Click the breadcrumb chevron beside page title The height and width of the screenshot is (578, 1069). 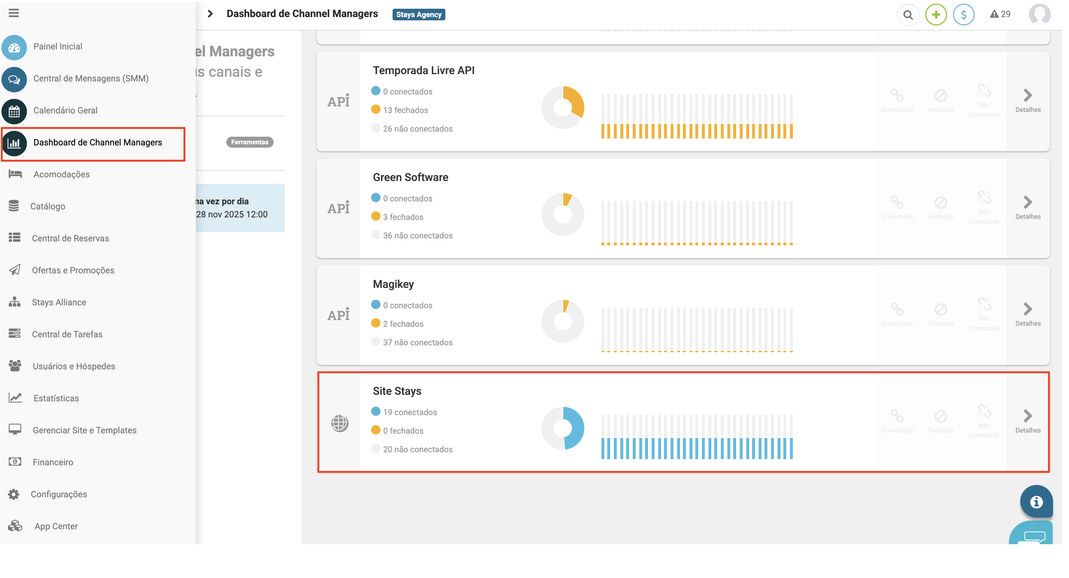tap(210, 14)
